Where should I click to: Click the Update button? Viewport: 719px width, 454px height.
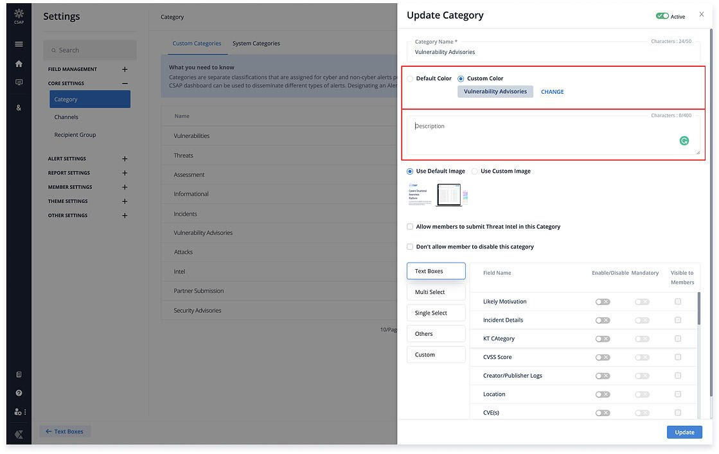click(x=684, y=432)
